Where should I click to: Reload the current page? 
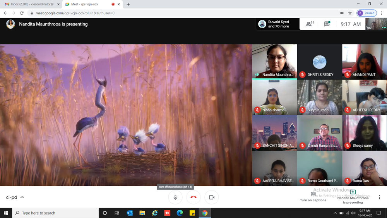tap(22, 13)
